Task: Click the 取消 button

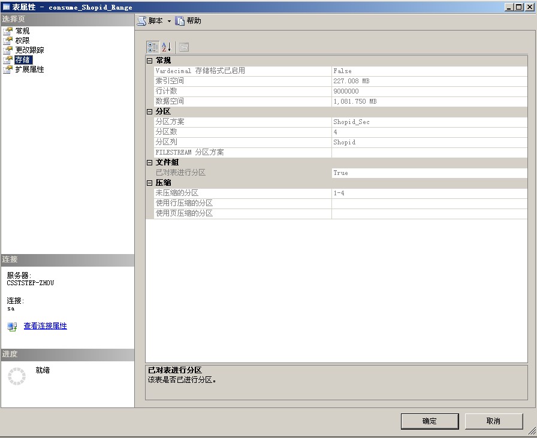Action: 493,421
